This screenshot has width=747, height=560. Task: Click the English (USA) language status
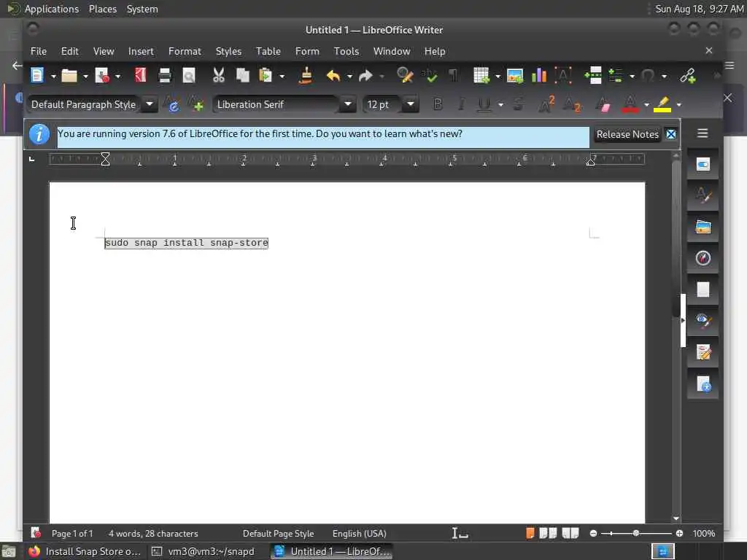tap(359, 534)
